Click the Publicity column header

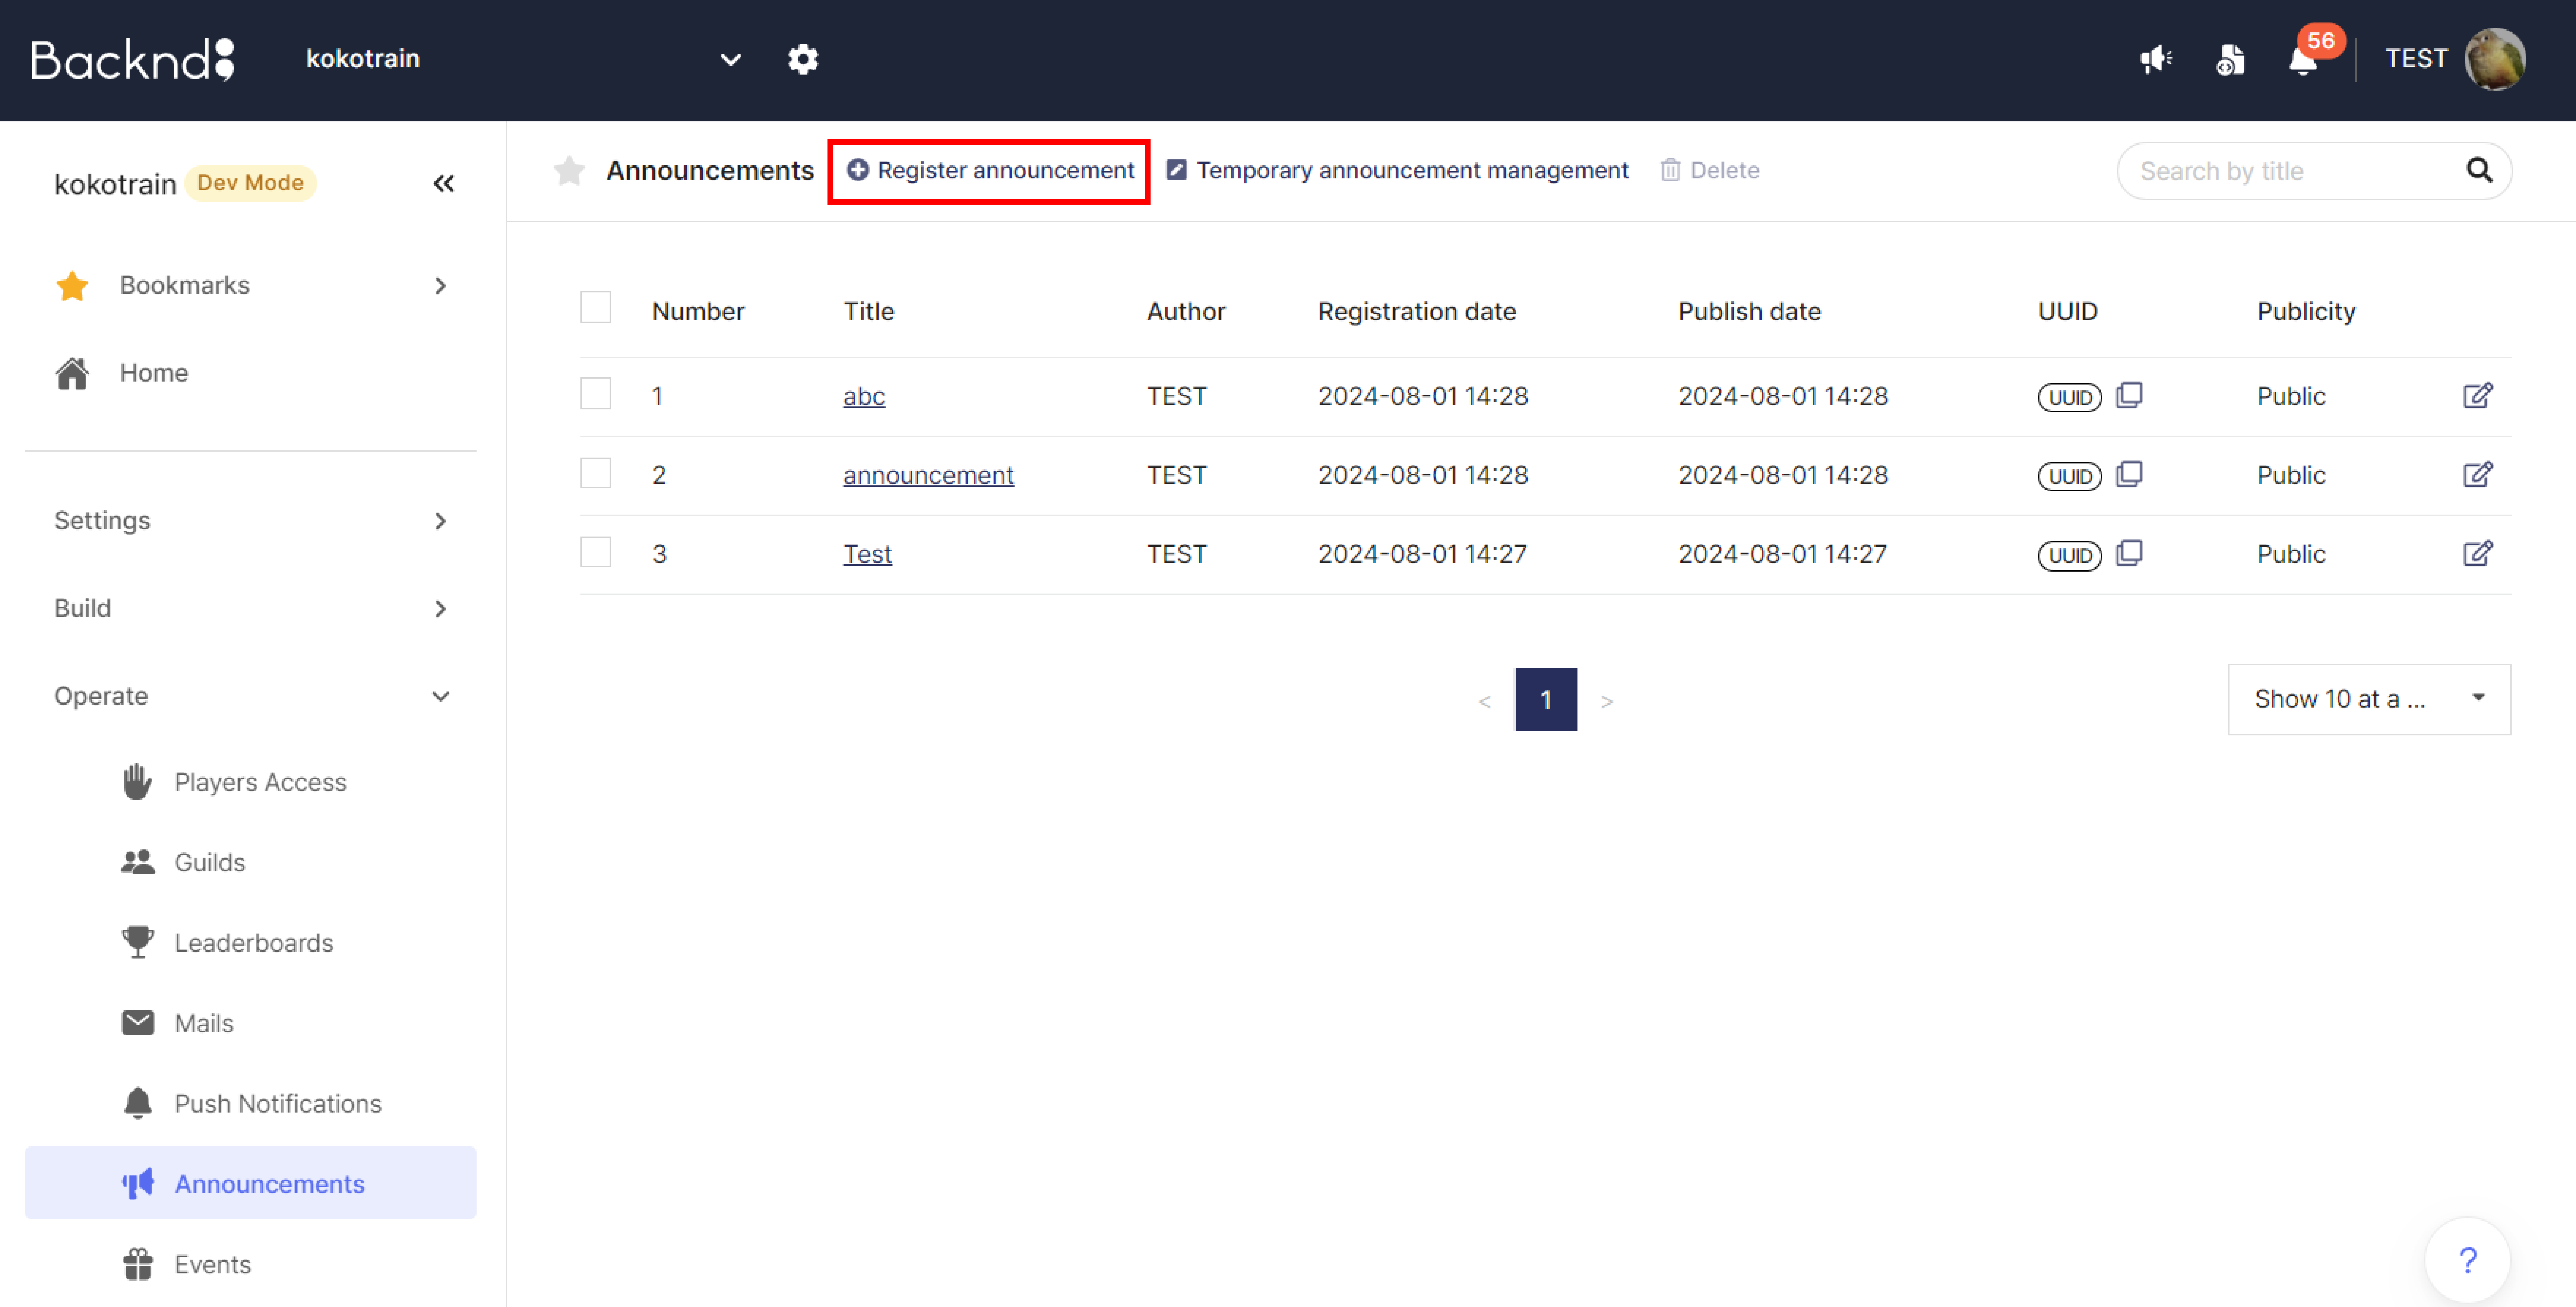coord(2305,312)
